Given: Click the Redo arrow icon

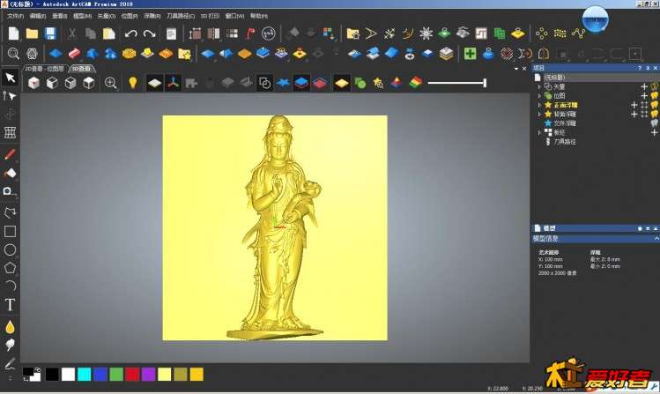Looking at the screenshot, I should (150, 33).
